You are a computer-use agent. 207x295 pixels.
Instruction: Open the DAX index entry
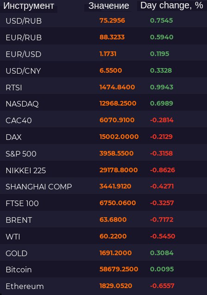13,137
